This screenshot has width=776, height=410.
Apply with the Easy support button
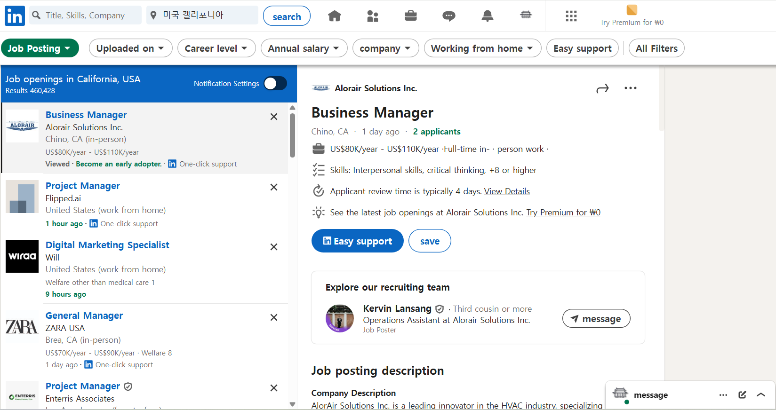357,241
